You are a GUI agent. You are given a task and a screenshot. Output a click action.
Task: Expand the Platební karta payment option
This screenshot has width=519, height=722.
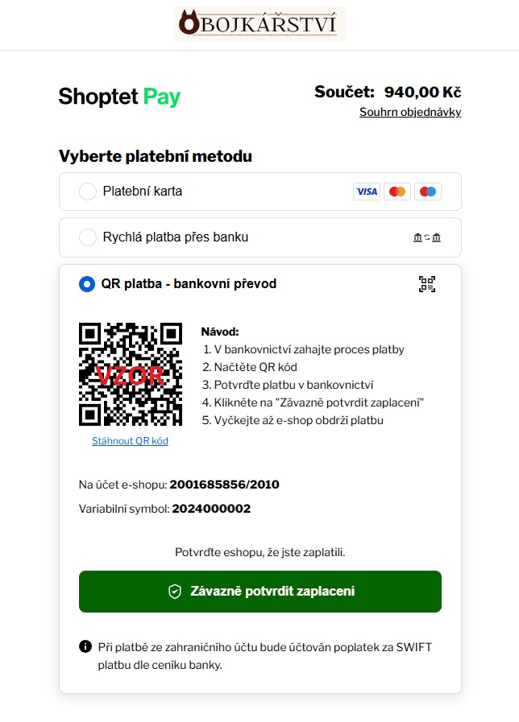(x=260, y=192)
